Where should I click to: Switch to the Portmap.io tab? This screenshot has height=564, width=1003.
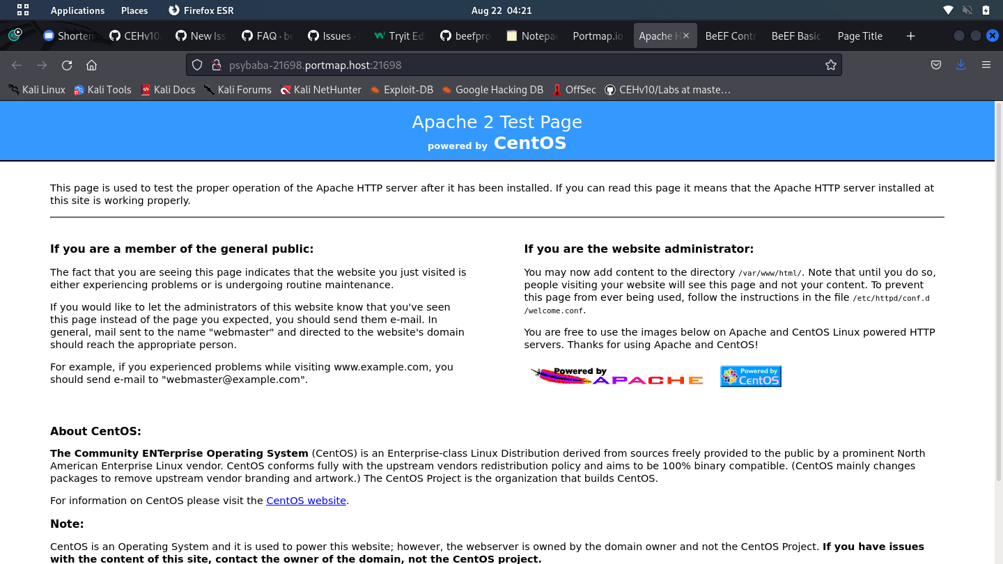click(598, 36)
